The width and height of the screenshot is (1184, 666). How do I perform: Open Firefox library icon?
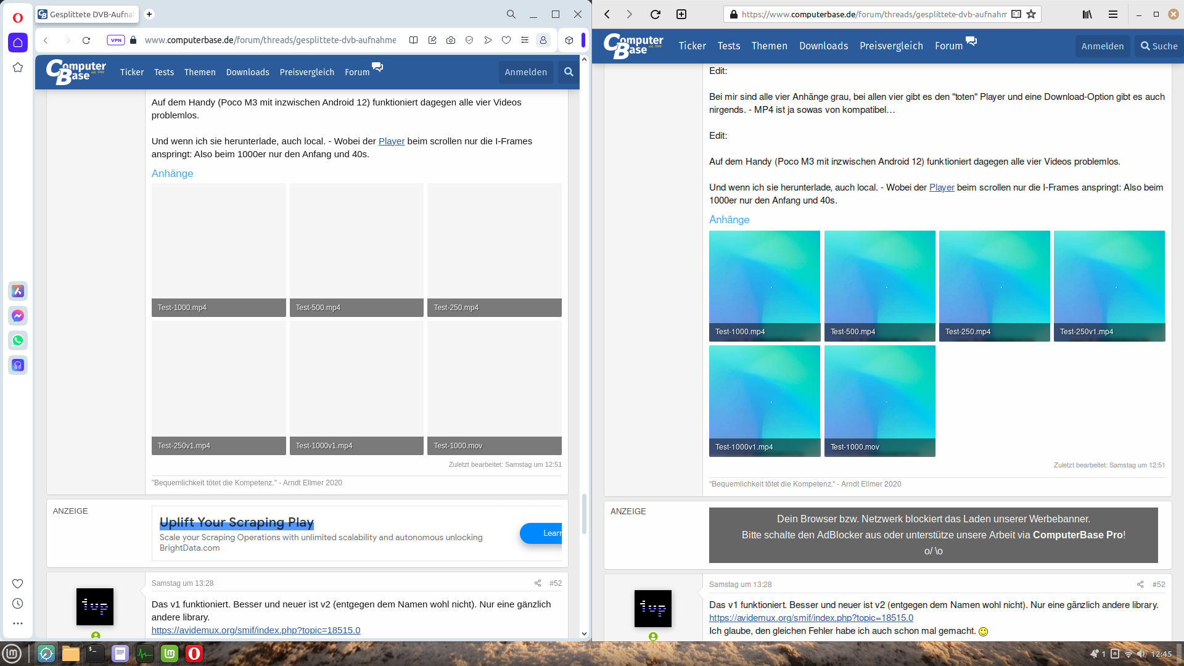(x=1087, y=14)
